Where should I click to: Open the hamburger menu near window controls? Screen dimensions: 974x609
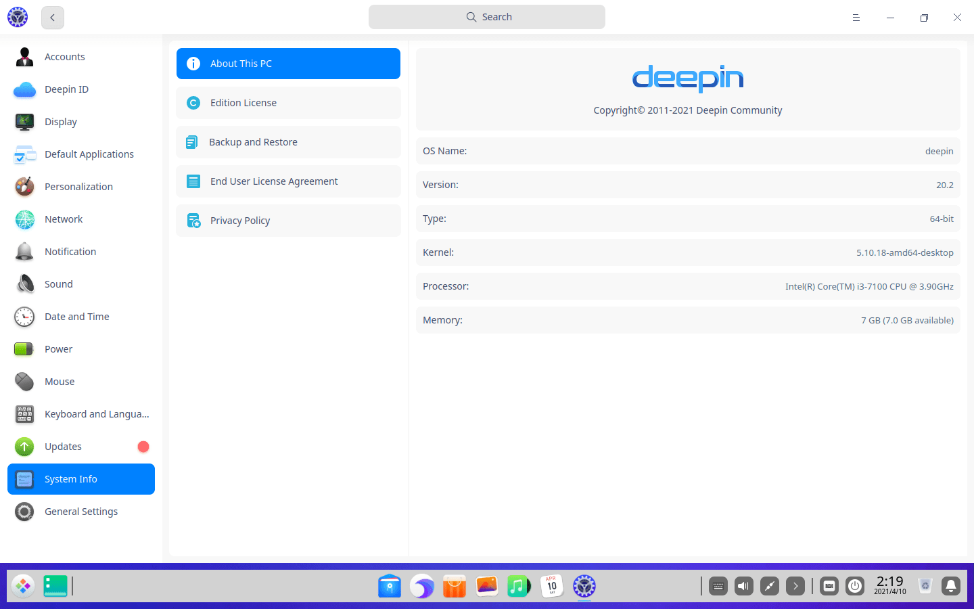tap(856, 17)
